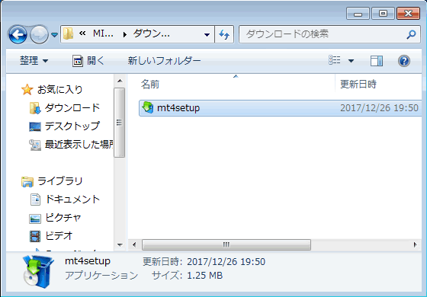Click the magnifier search icon
This screenshot has height=297, width=427.
point(411,34)
